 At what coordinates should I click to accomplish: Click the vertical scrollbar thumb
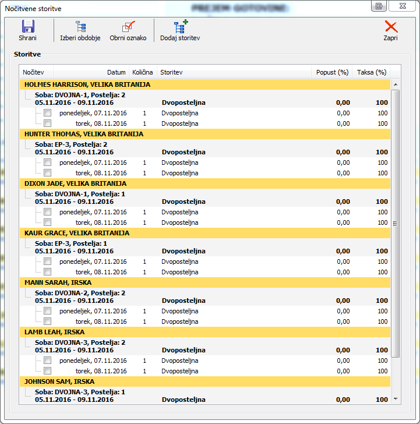pos(396,224)
